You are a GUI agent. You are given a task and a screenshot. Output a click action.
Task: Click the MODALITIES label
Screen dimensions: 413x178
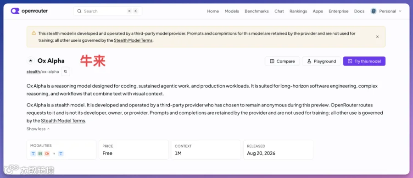[41, 145]
